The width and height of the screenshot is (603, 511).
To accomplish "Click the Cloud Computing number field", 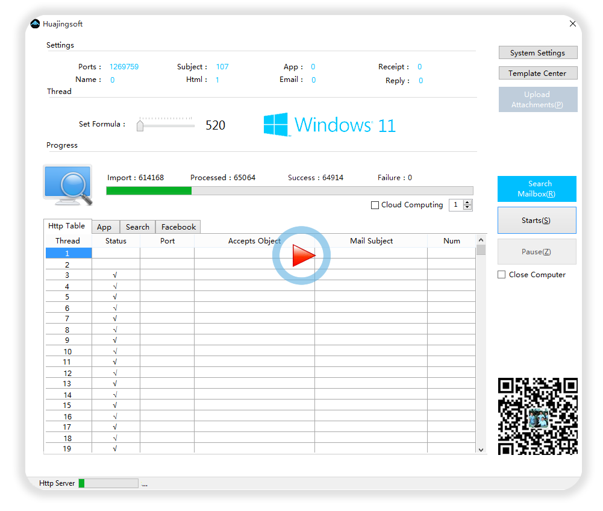I will pos(456,205).
